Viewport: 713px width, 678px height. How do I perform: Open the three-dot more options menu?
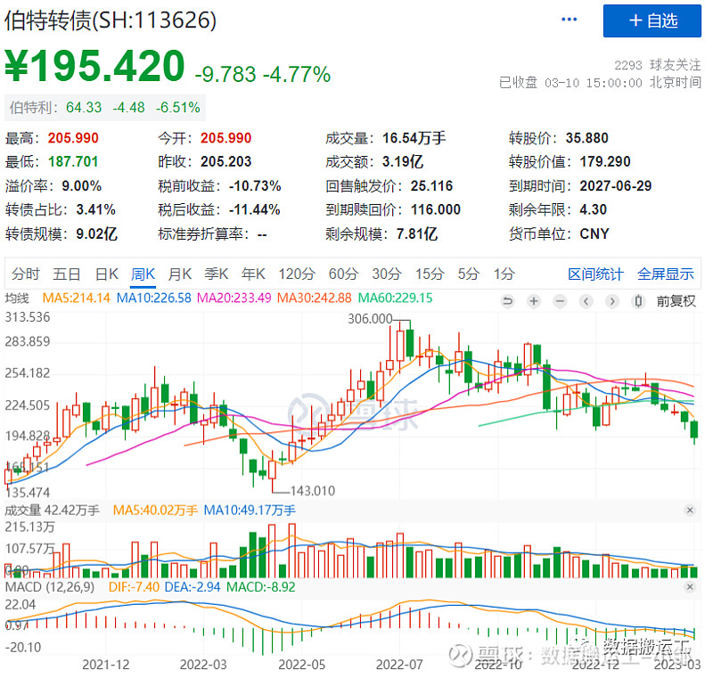(x=569, y=19)
